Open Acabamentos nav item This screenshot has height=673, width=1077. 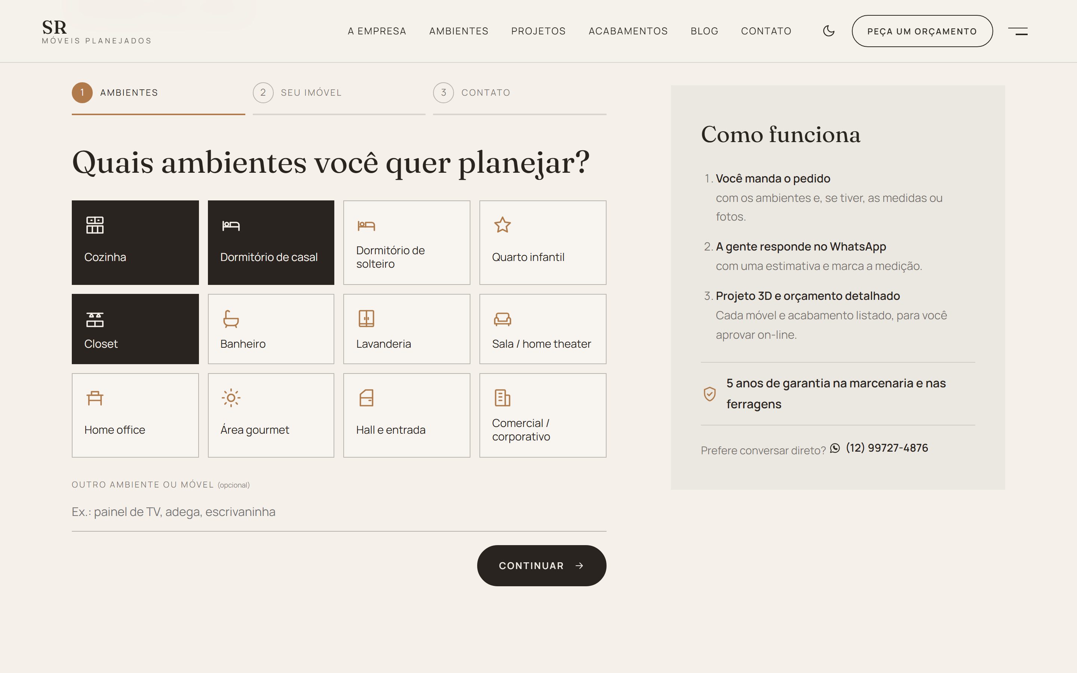(x=628, y=31)
